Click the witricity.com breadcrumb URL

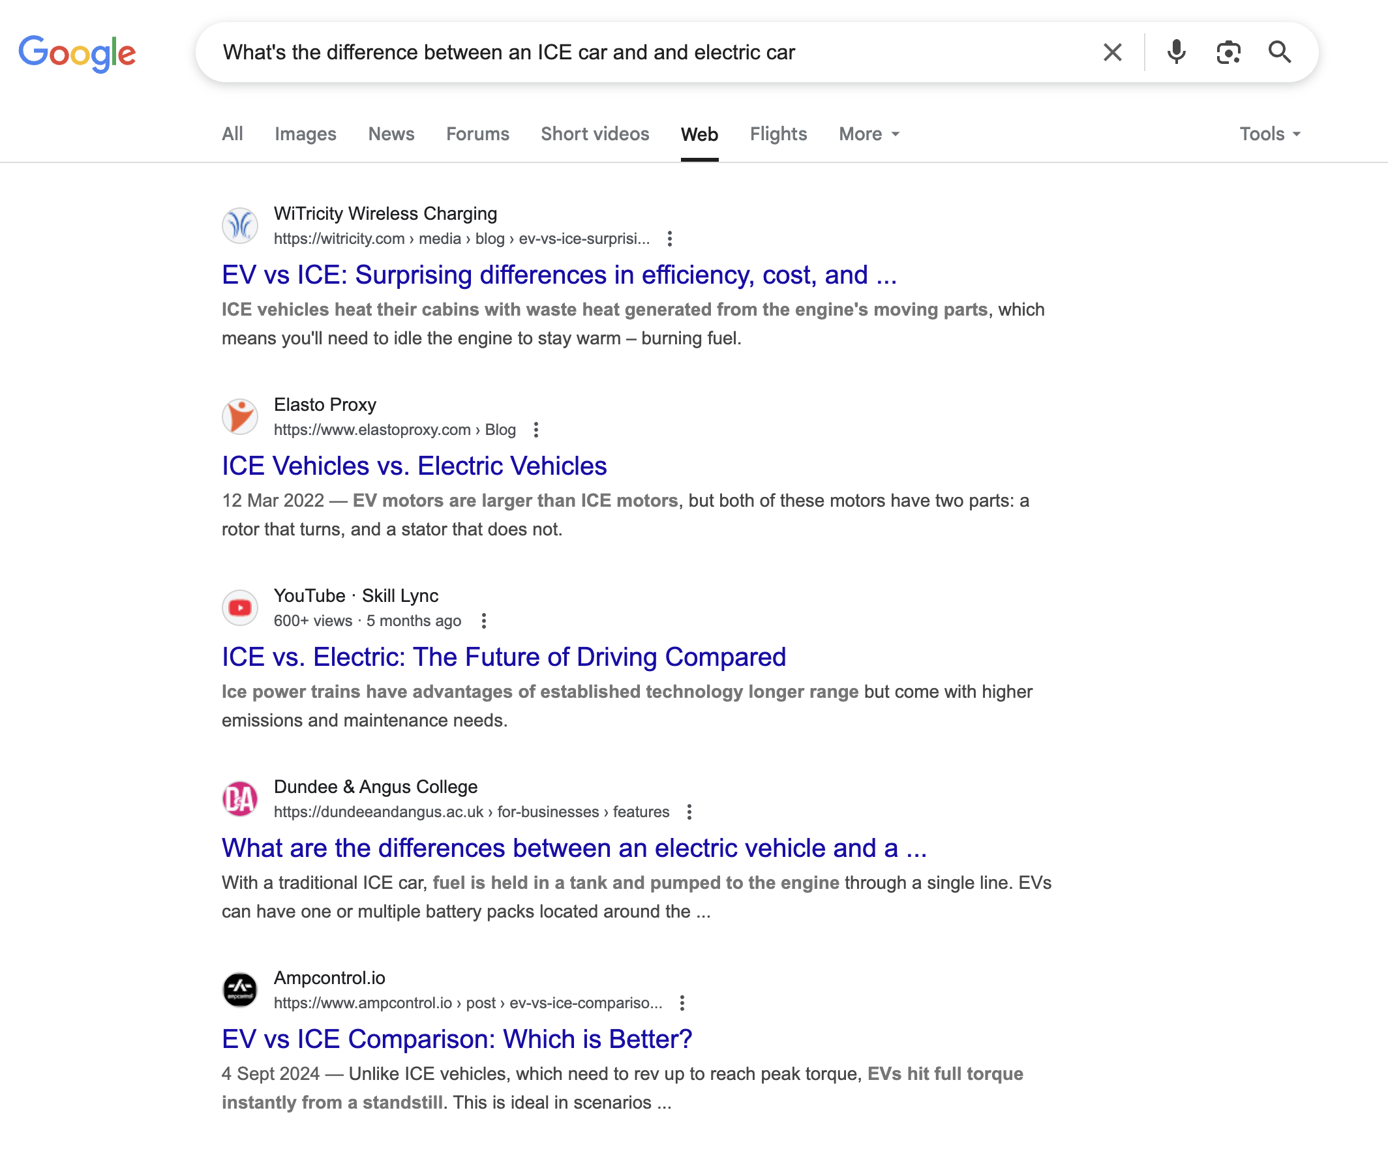(462, 239)
